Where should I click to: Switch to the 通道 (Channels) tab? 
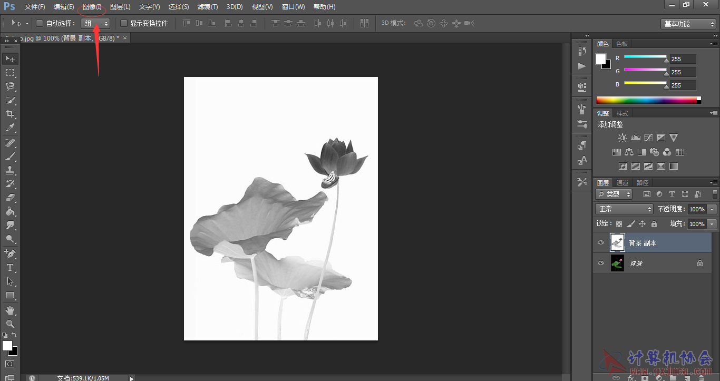[622, 183]
